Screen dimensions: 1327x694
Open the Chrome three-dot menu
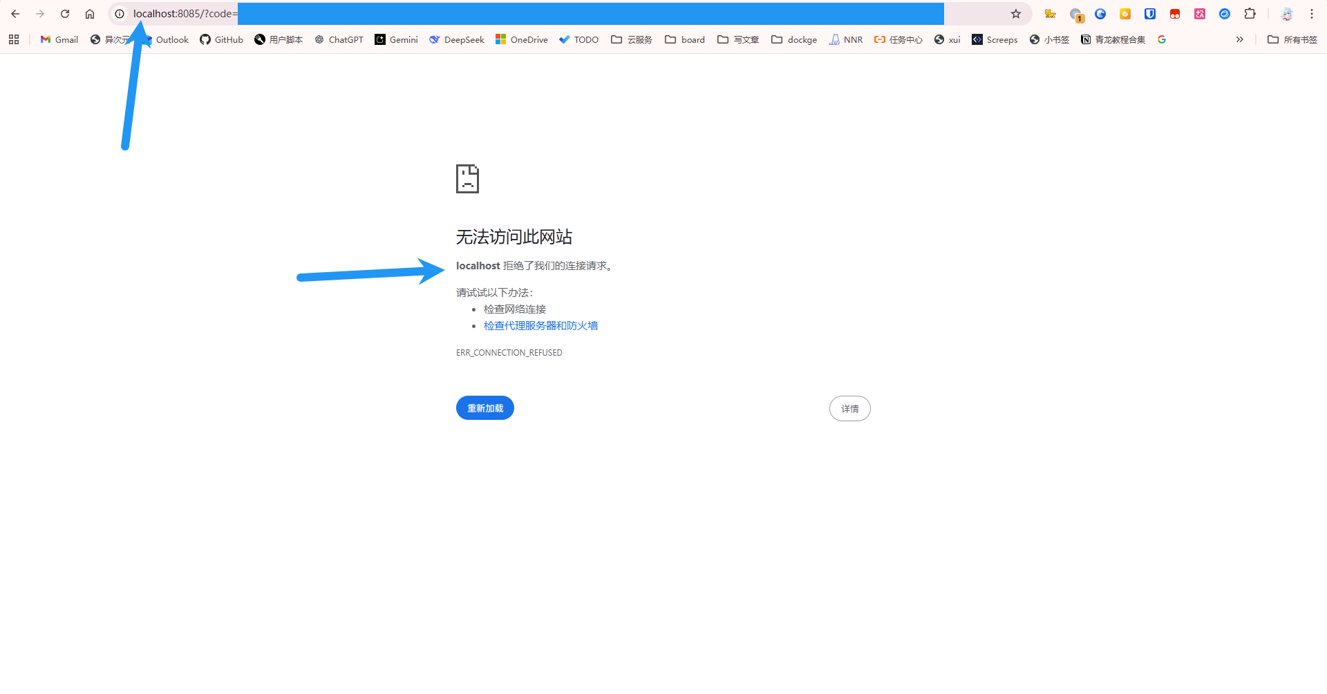pyautogui.click(x=1311, y=14)
